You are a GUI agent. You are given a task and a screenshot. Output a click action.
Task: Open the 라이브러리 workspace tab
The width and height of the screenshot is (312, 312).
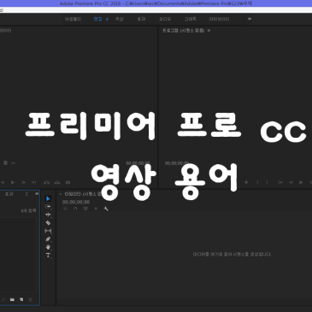pyautogui.click(x=219, y=19)
